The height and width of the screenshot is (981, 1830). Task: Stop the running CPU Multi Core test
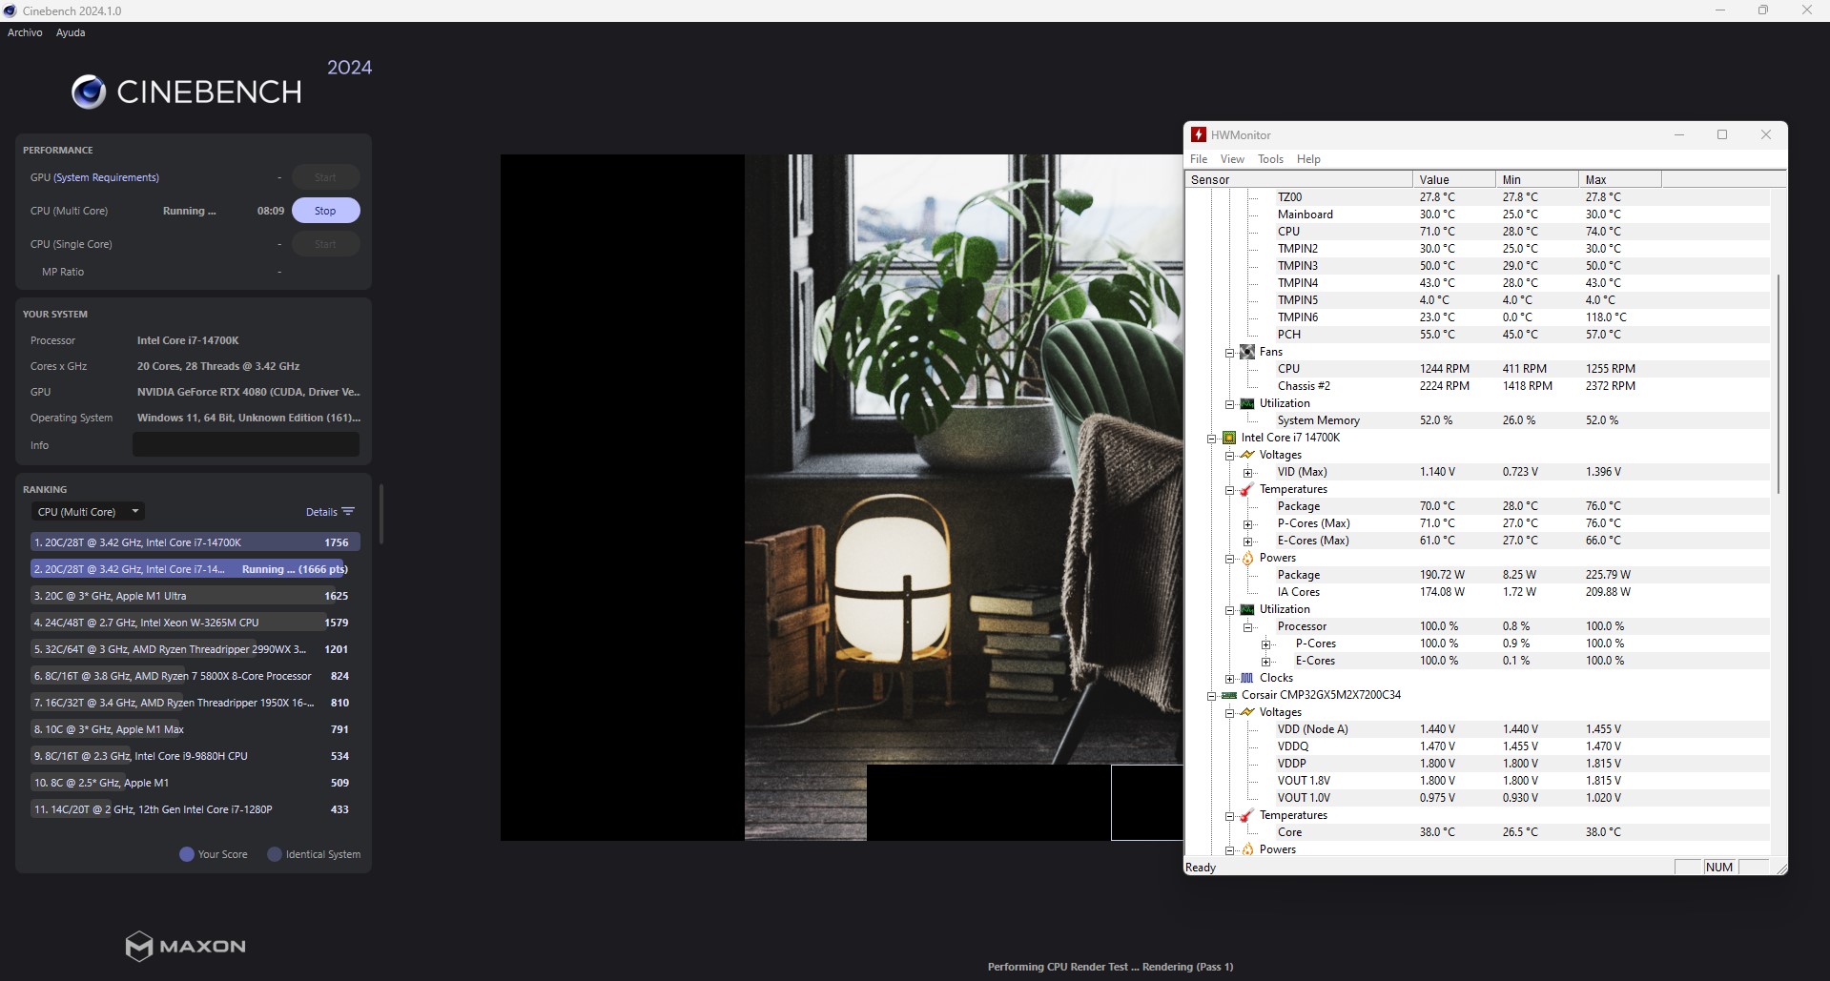(x=325, y=211)
